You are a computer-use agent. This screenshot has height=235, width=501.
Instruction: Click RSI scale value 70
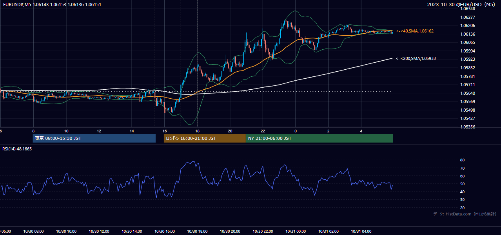462,168
